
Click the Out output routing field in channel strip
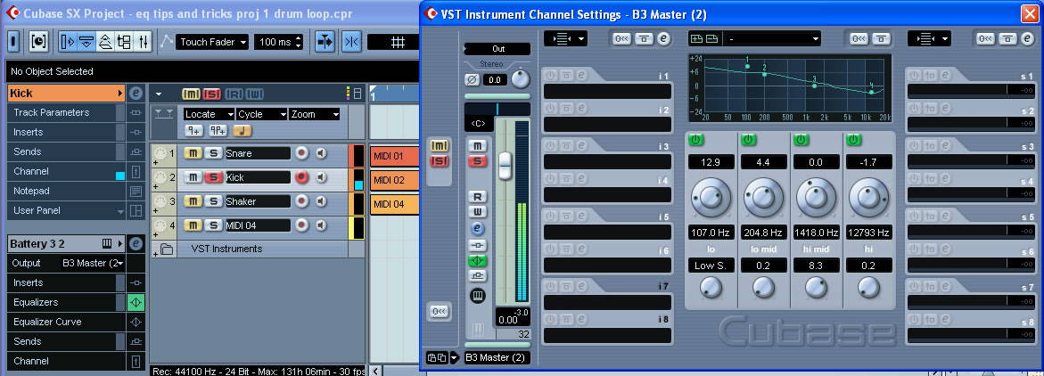497,49
